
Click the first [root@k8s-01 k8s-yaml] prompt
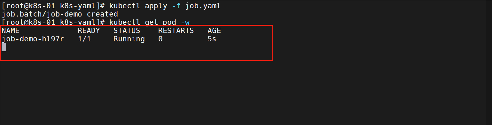pos(53,6)
